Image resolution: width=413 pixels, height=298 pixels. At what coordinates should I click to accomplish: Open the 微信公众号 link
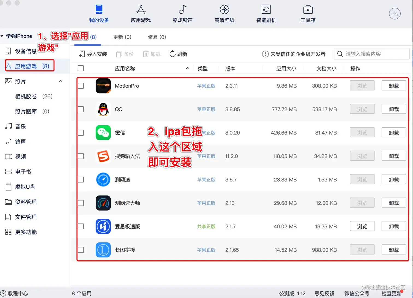pos(357,293)
